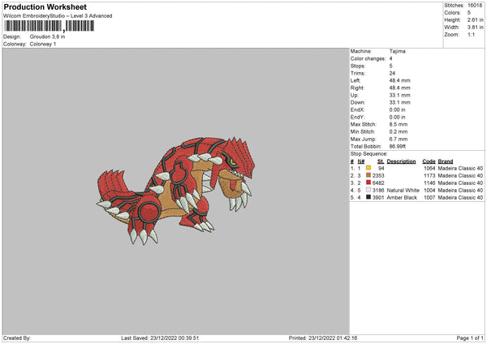Screen dimensions: 487x344
Task: Click the Created By label
Action: [x=17, y=338]
